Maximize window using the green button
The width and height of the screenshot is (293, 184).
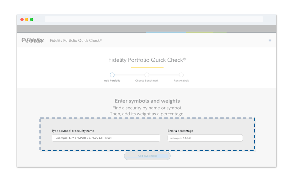(x=32, y=20)
